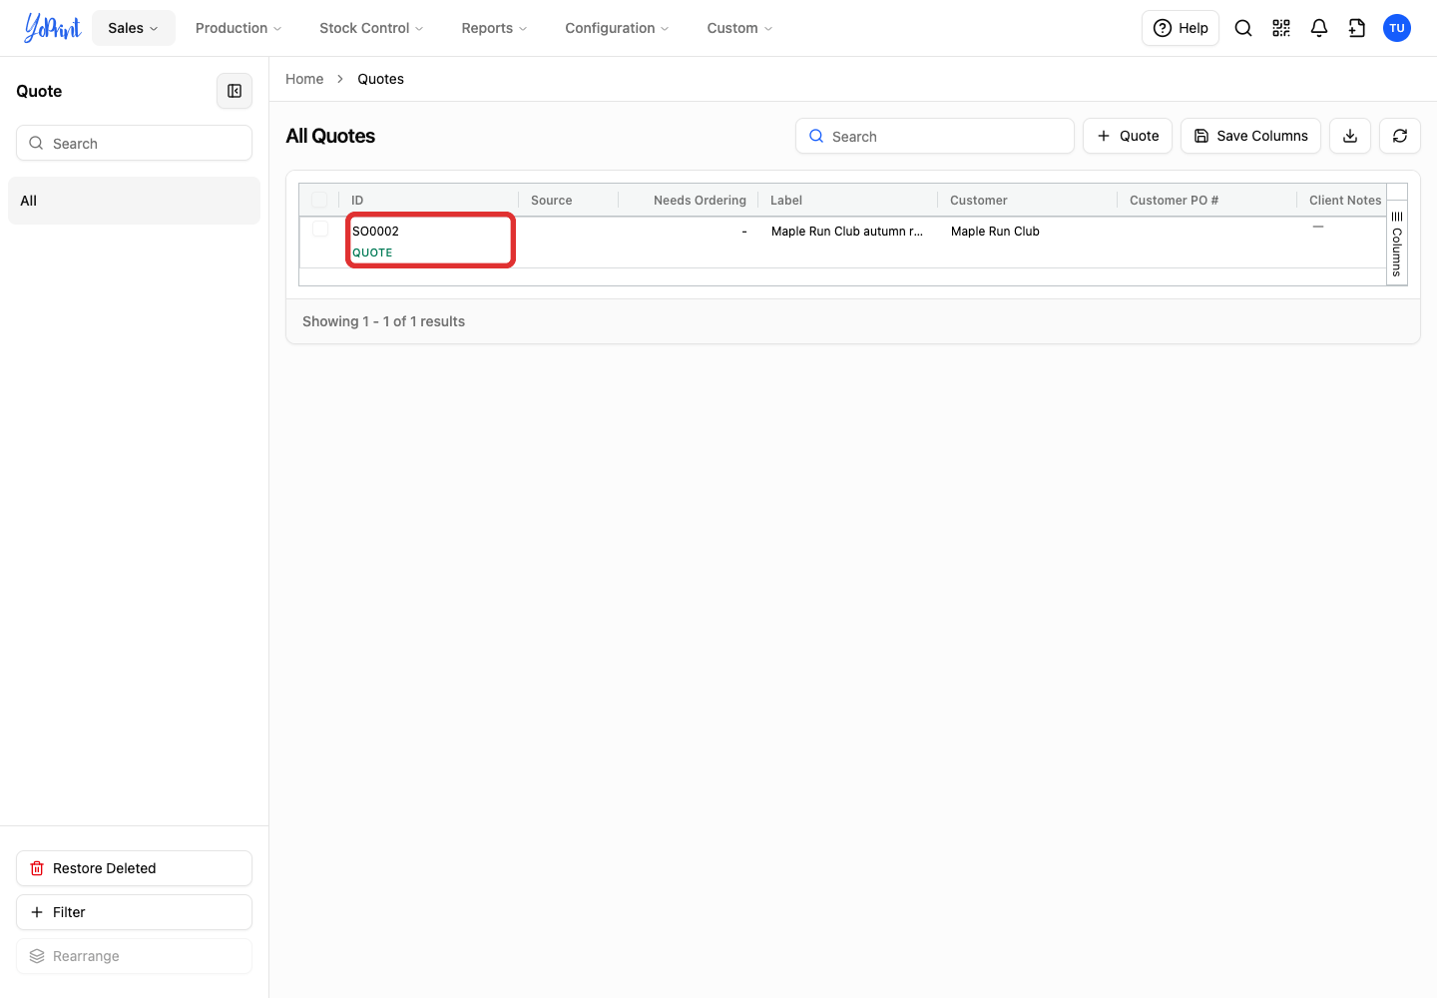Click the document export icon beside the bell
Viewport: 1437px width, 998px height.
click(x=1357, y=28)
